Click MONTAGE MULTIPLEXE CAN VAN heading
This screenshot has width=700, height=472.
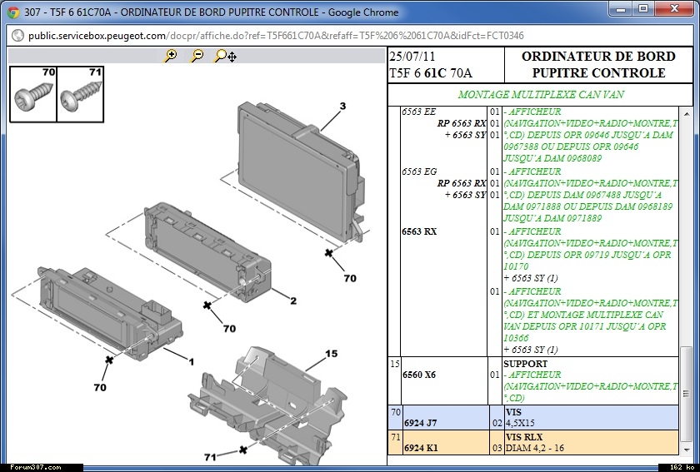pyautogui.click(x=541, y=95)
